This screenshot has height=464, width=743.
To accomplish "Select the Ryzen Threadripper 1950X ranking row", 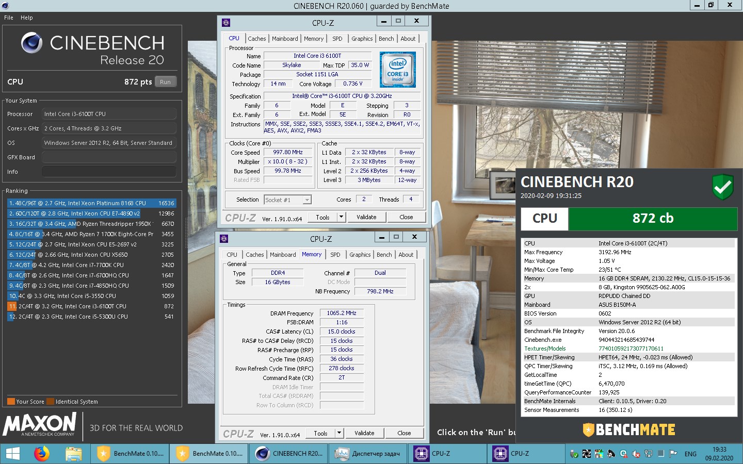I will [x=91, y=224].
